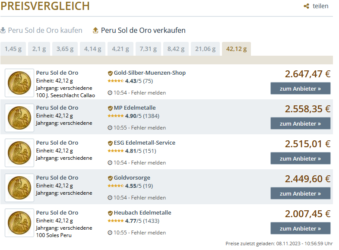The height and width of the screenshot is (250, 339).
Task: Click verified shield icon next to MP Edelmetalle
Action: click(x=110, y=108)
